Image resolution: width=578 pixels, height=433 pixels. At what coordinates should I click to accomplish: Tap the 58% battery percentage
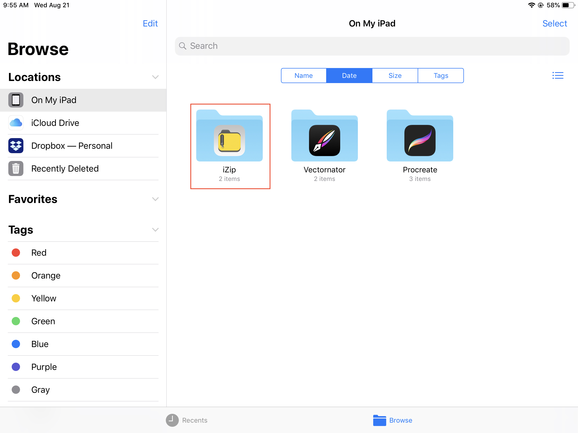pyautogui.click(x=553, y=5)
